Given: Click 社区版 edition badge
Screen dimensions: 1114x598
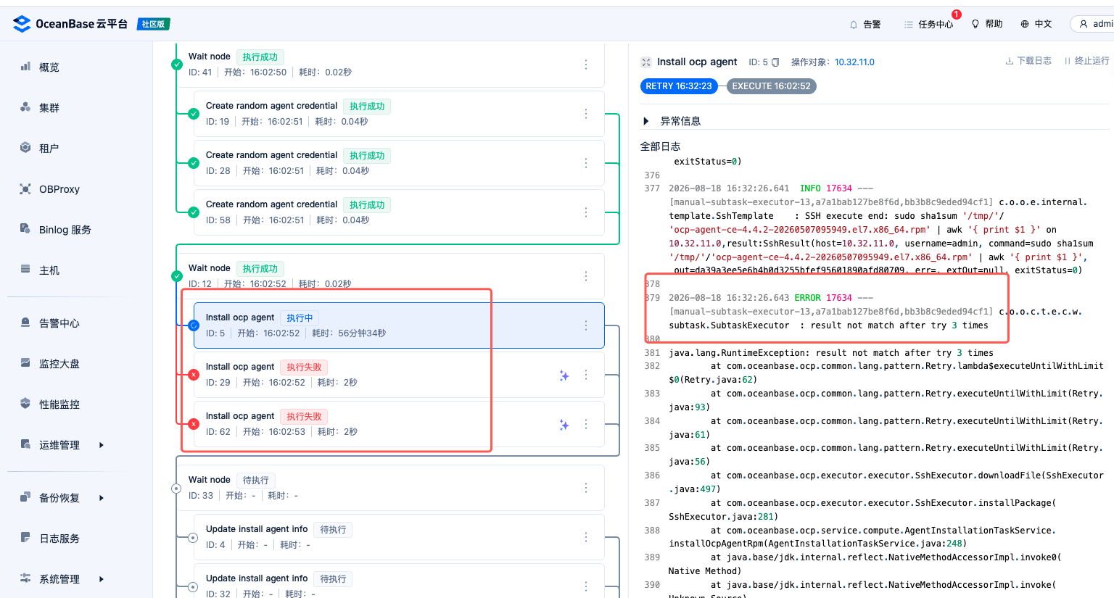Looking at the screenshot, I should coord(153,24).
